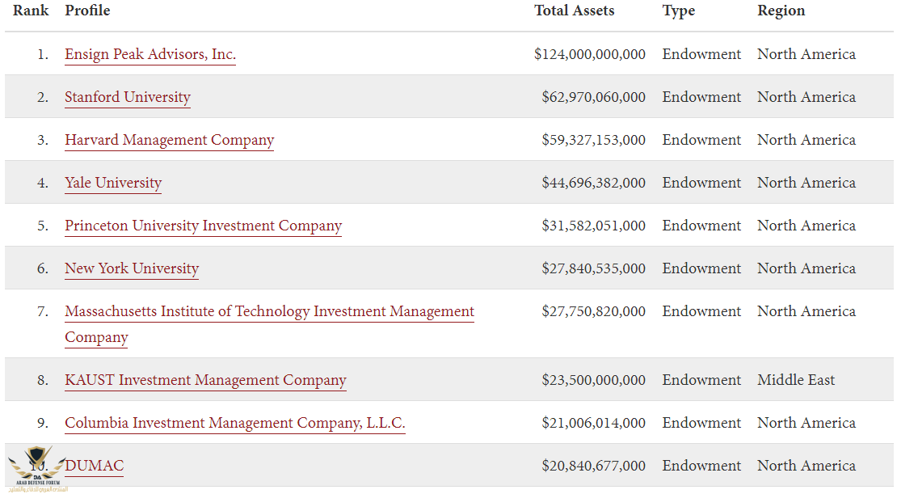
Task: Open MIT Investment Management Company profile
Action: [x=269, y=311]
